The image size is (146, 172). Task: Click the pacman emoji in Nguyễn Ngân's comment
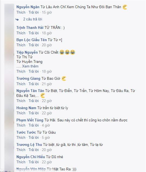pyautogui.click(x=125, y=7)
